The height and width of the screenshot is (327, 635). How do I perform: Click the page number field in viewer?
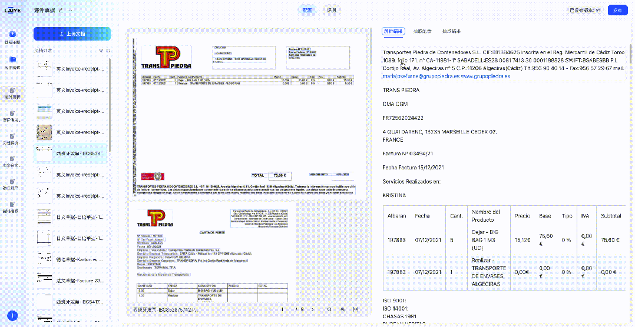tap(284, 309)
